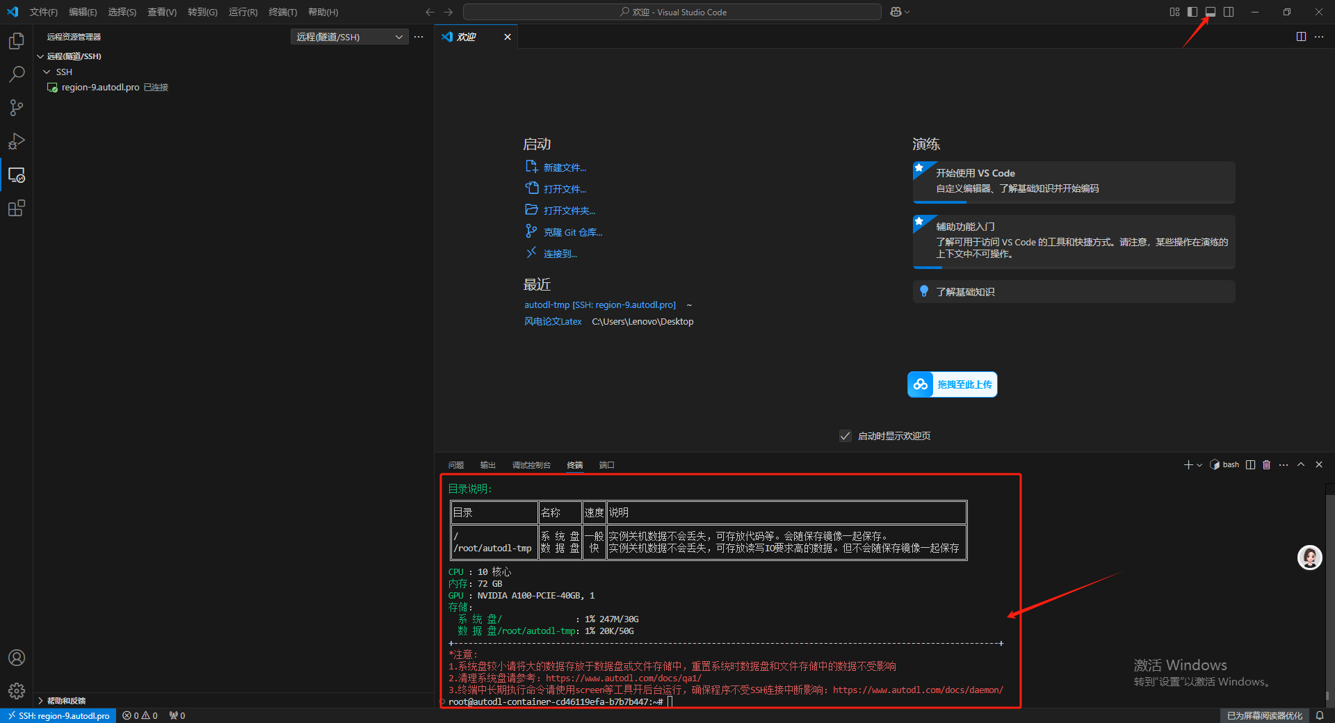Open the Manage gear icon

tap(17, 691)
